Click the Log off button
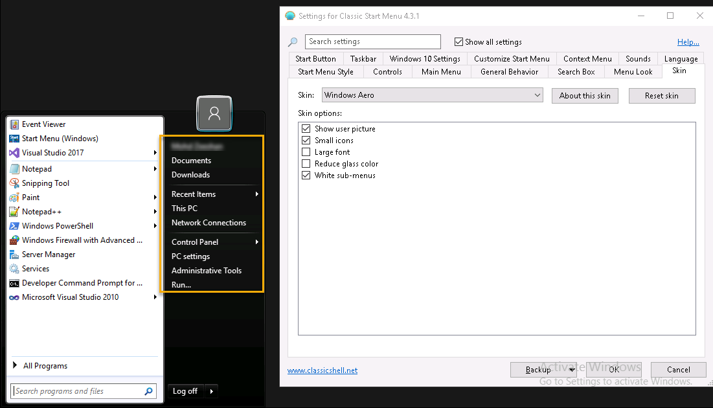 (x=187, y=391)
